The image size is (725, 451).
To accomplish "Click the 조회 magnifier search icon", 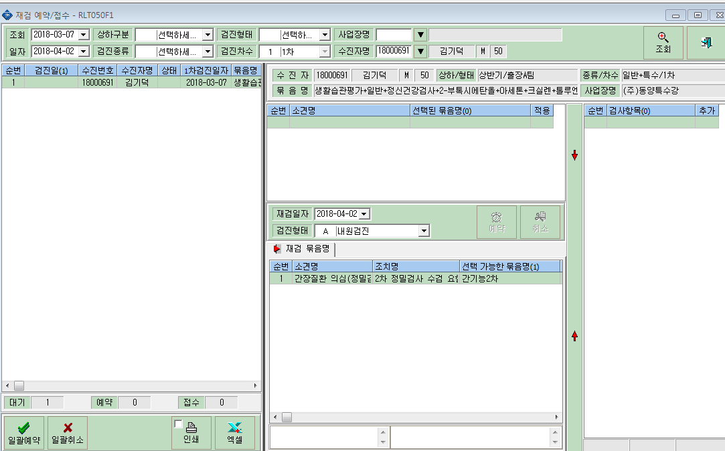I will (663, 43).
